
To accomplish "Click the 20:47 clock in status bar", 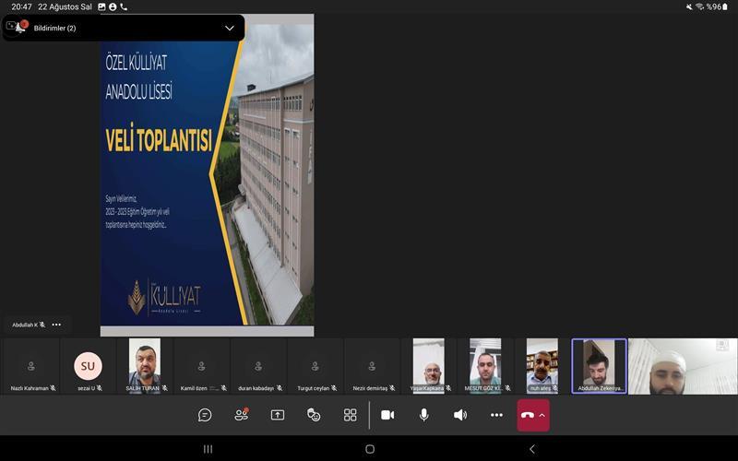I will point(21,6).
